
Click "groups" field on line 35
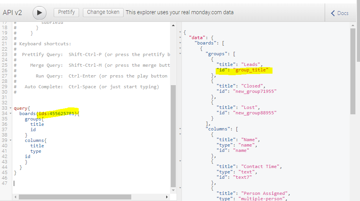pos(33,119)
